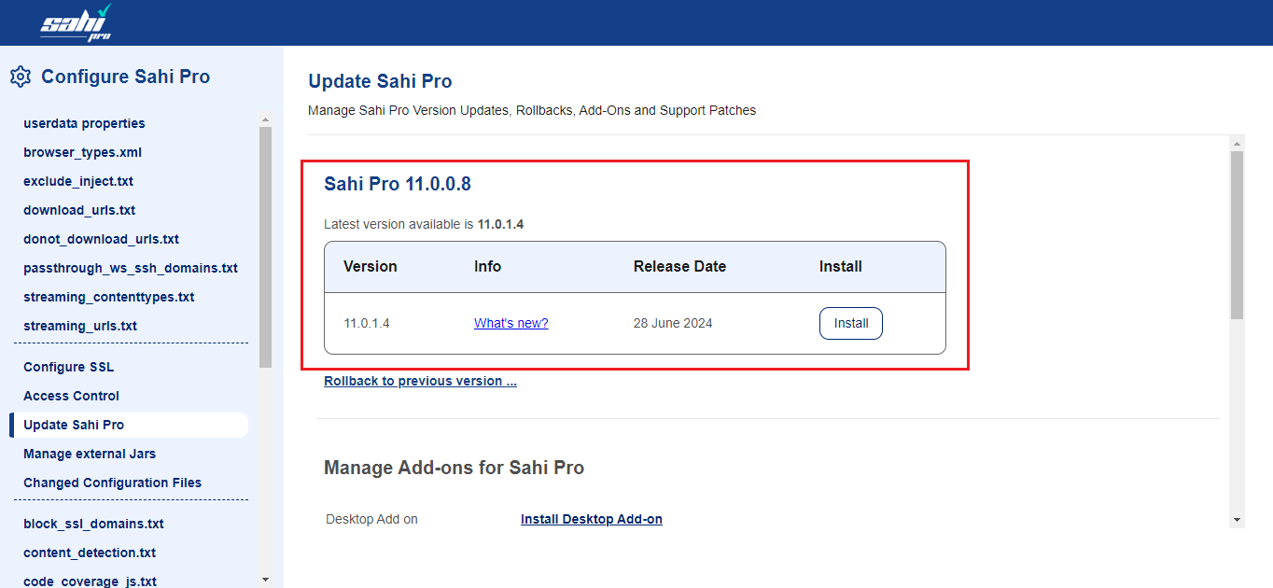Open Access Control settings
The height and width of the screenshot is (588, 1273).
[71, 396]
